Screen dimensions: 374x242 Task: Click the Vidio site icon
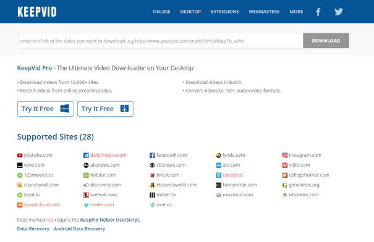285,165
